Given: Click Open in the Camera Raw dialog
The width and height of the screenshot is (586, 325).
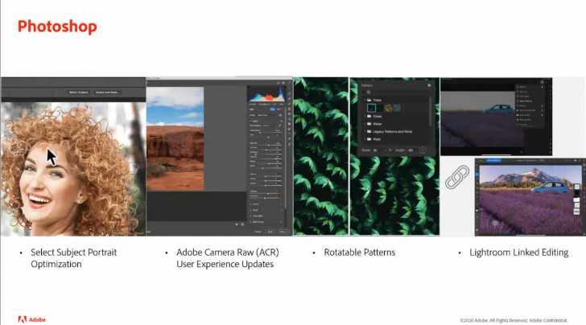Looking at the screenshot, I should tap(282, 232).
